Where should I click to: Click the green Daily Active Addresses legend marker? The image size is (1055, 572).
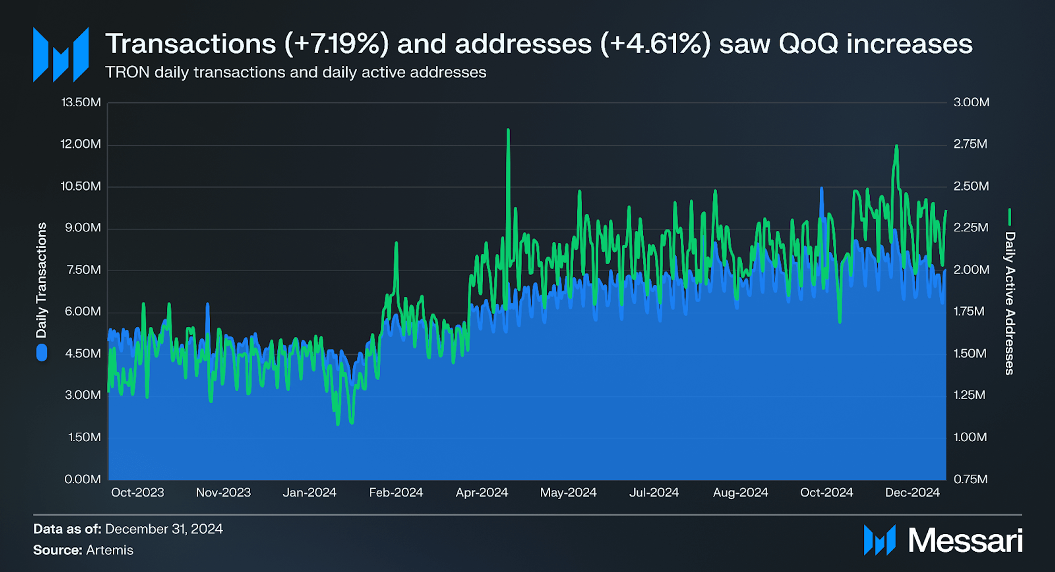(1009, 217)
